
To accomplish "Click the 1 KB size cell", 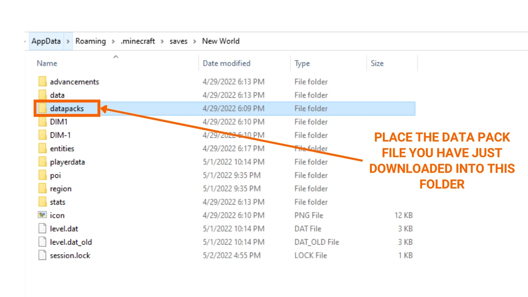I will [405, 255].
